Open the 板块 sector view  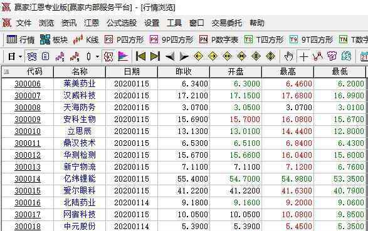click(x=54, y=39)
